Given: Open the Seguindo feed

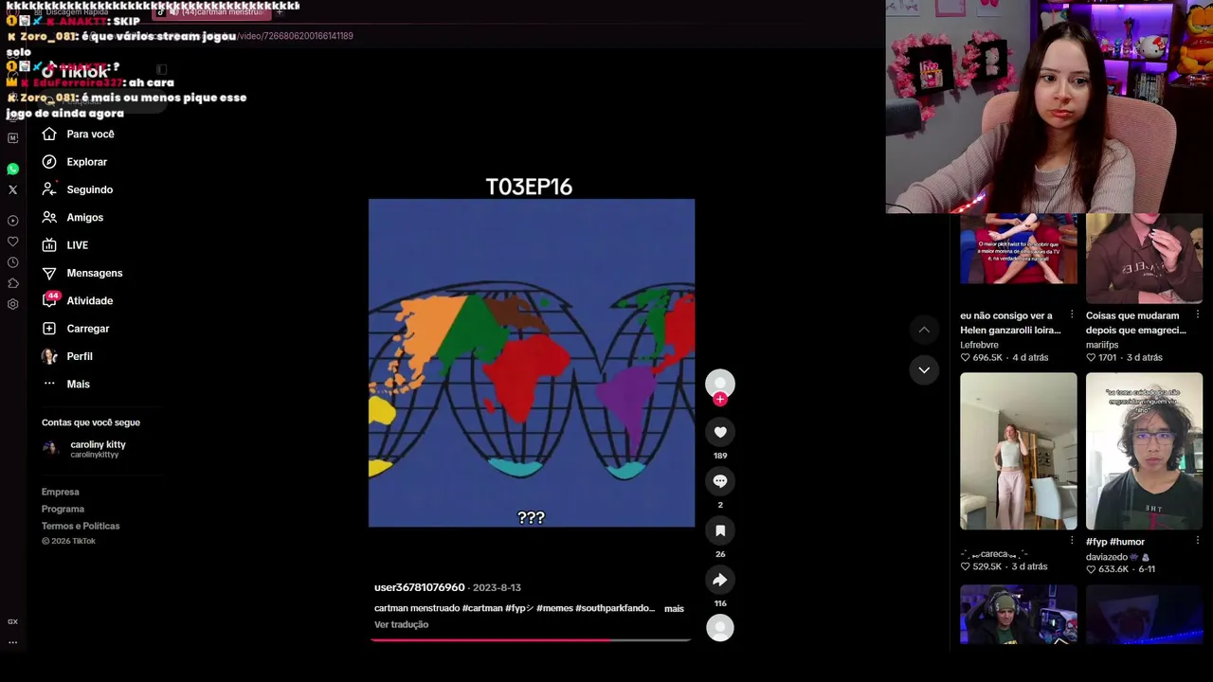Looking at the screenshot, I should pyautogui.click(x=89, y=189).
